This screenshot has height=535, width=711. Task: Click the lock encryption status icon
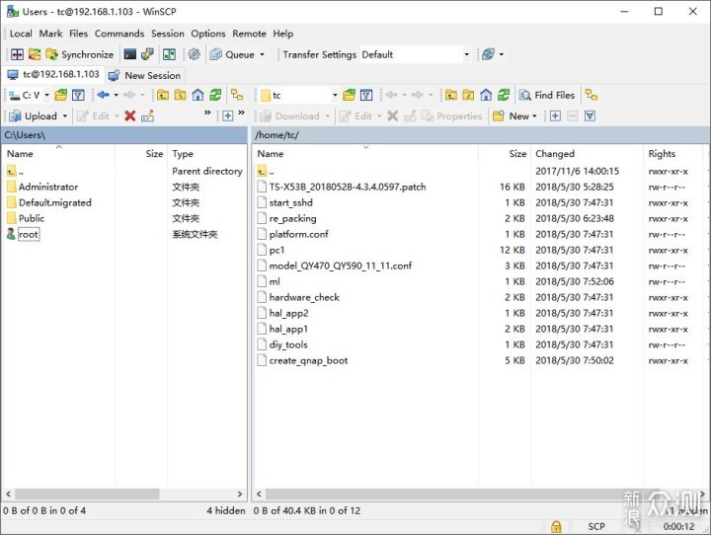[556, 526]
